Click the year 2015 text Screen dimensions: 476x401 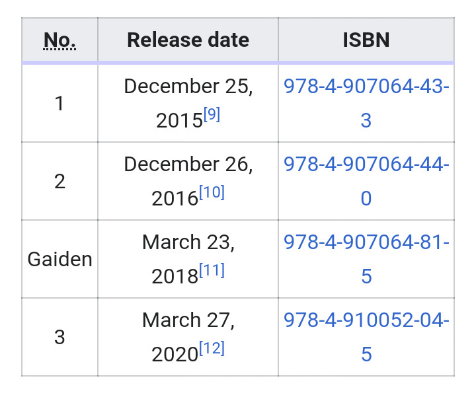[x=178, y=120]
